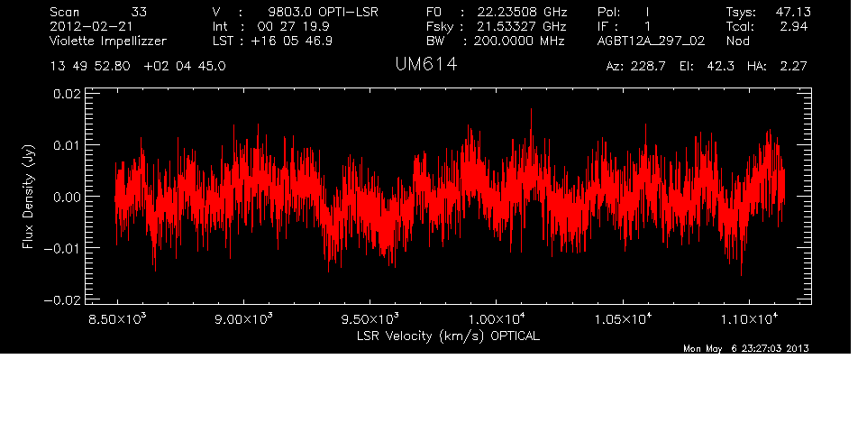The height and width of the screenshot is (442, 867).
Task: Click observer name Violette Impellizzer
Action: [x=108, y=41]
